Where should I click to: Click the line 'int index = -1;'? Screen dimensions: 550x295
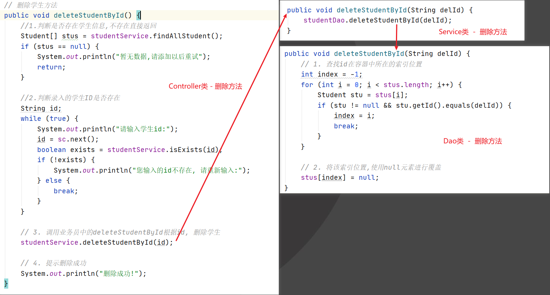[x=332, y=74]
